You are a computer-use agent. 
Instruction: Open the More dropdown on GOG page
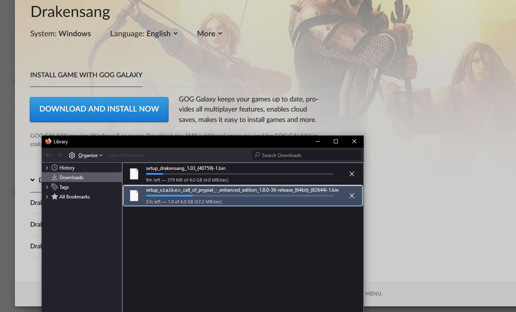[210, 34]
